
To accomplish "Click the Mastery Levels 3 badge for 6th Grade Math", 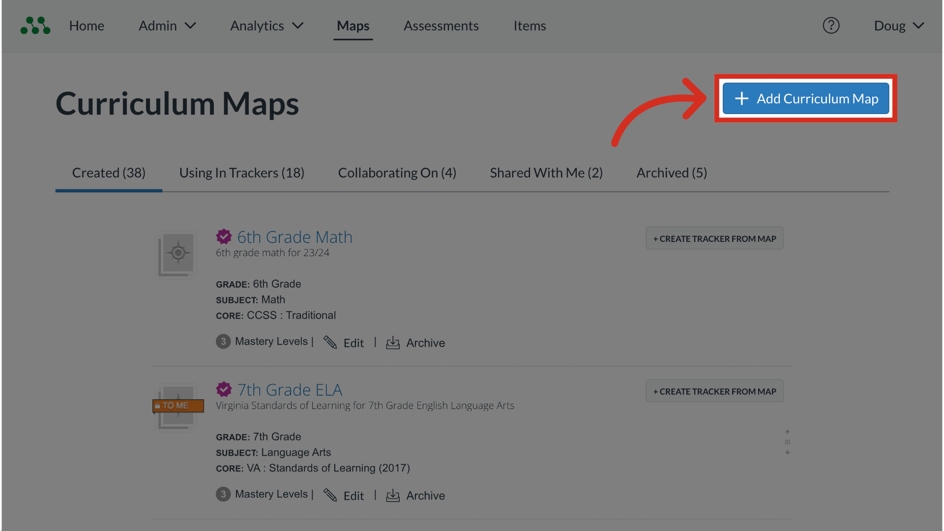I will coord(223,341).
